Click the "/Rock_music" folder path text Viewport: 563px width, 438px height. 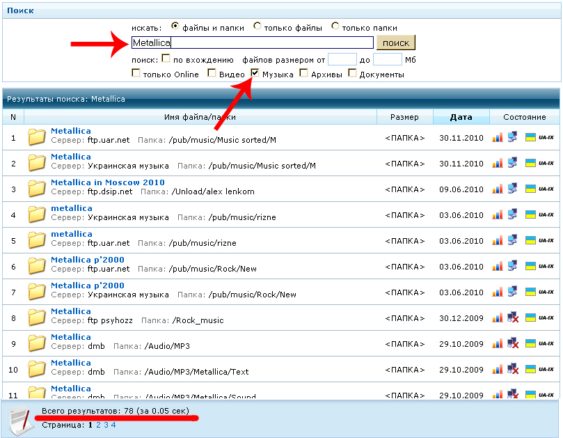pos(198,320)
